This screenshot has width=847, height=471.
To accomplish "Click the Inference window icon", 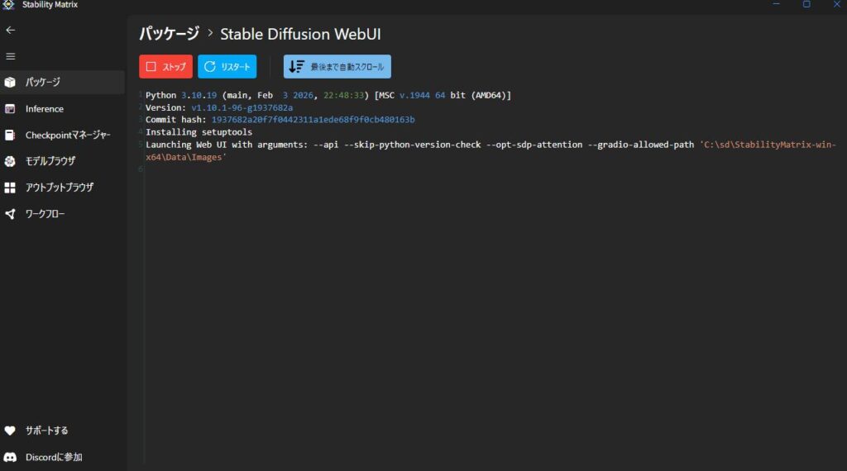I will click(10, 109).
